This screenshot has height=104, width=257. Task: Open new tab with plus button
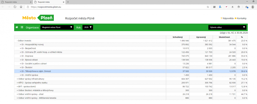[x=68, y=2]
